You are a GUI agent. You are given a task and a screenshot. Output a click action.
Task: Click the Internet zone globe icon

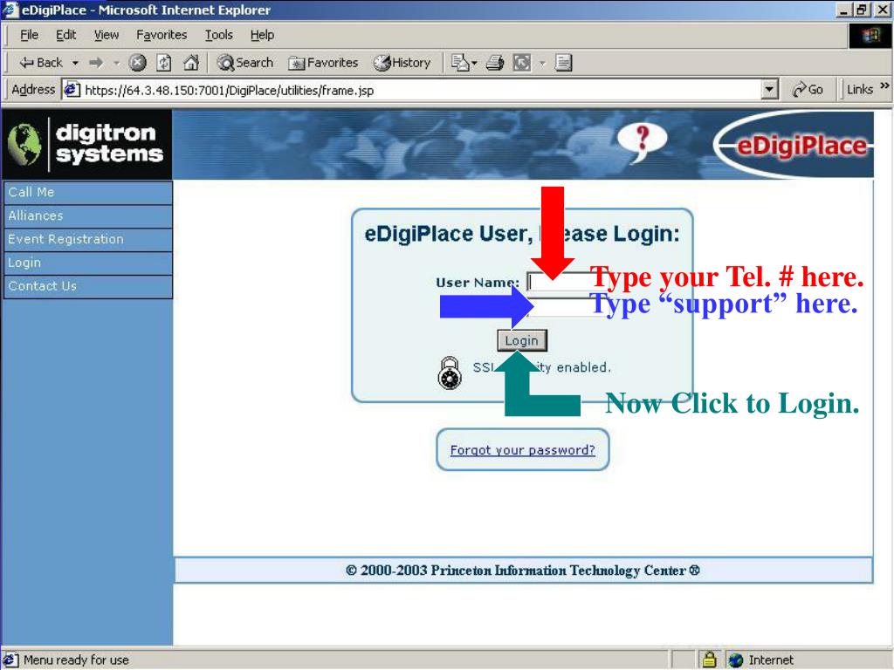[736, 660]
